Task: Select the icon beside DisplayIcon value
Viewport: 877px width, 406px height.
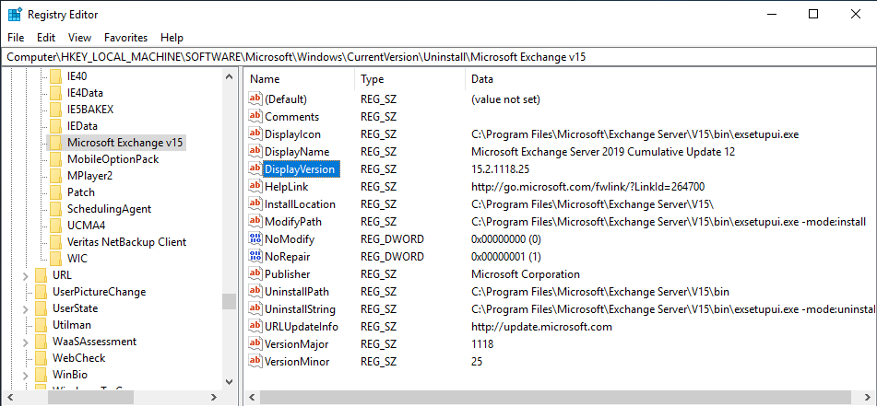Action: (x=255, y=134)
